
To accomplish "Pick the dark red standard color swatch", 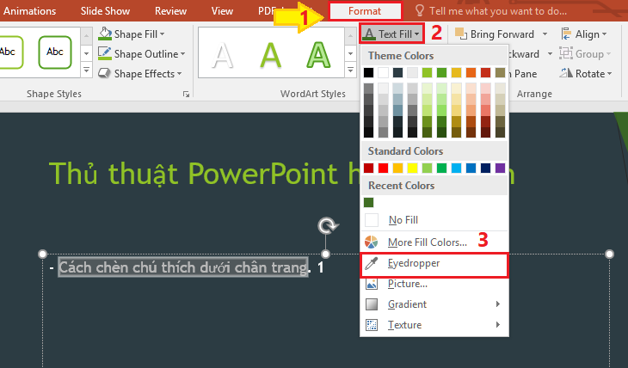I will (368, 169).
